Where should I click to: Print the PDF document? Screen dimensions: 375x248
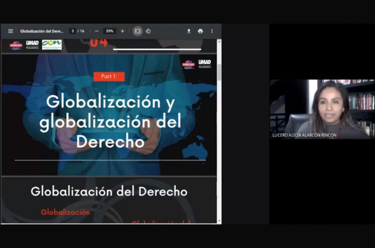[x=200, y=31]
